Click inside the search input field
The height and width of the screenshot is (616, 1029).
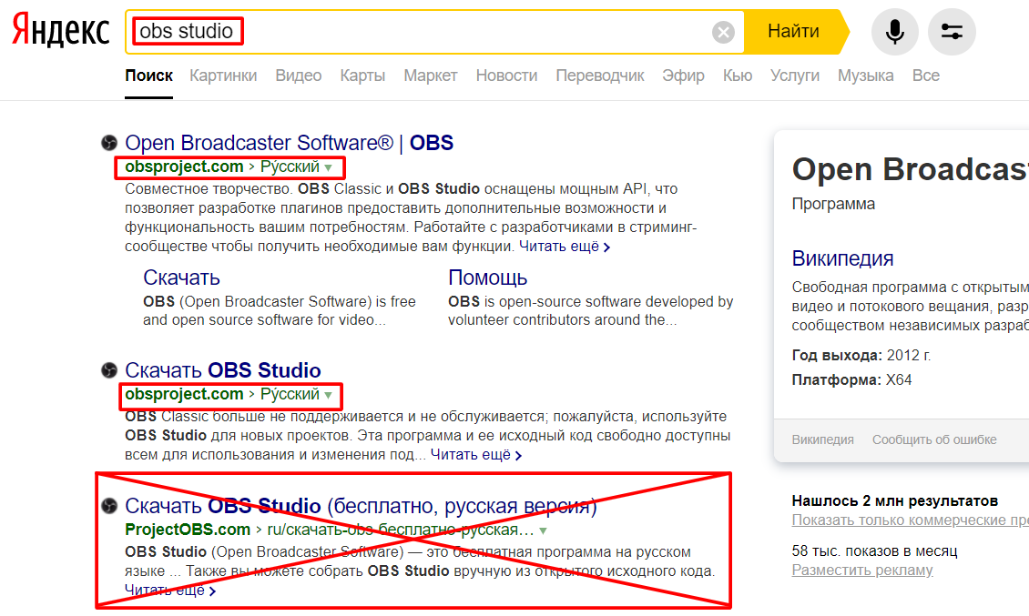[x=410, y=31]
